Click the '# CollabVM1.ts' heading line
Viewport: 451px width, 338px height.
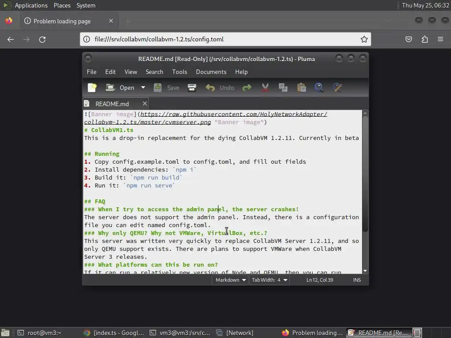[x=109, y=130]
